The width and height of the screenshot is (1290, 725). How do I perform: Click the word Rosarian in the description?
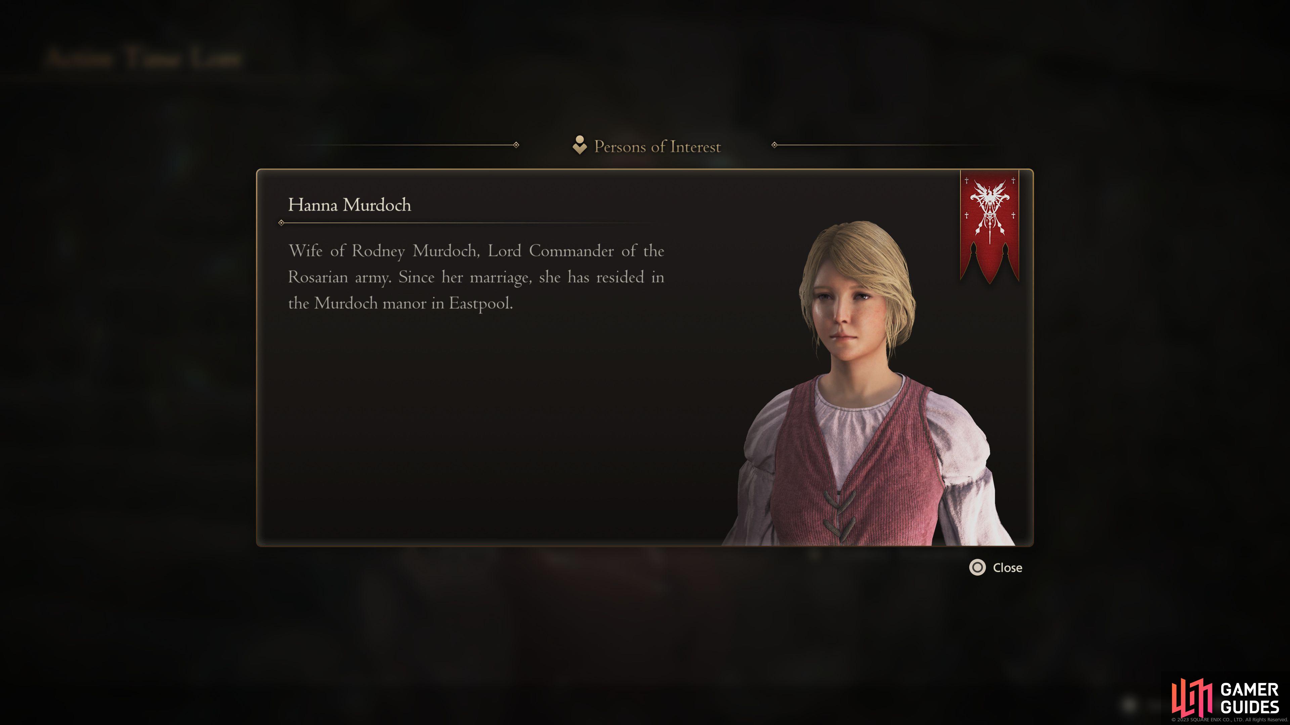[318, 277]
